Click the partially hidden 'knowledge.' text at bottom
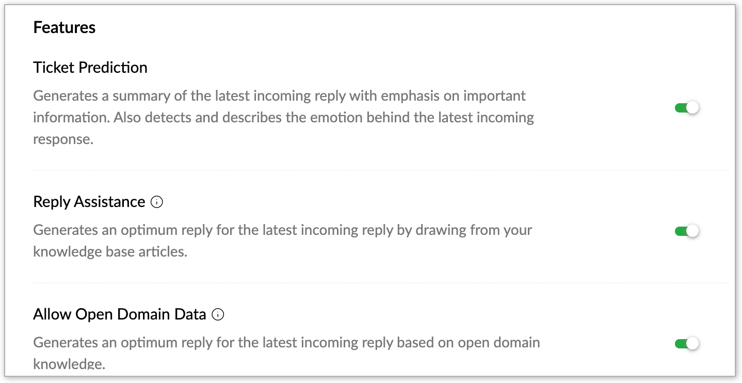 (69, 363)
